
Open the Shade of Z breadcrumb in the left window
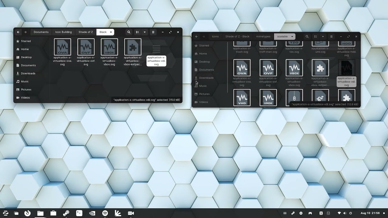(x=86, y=32)
